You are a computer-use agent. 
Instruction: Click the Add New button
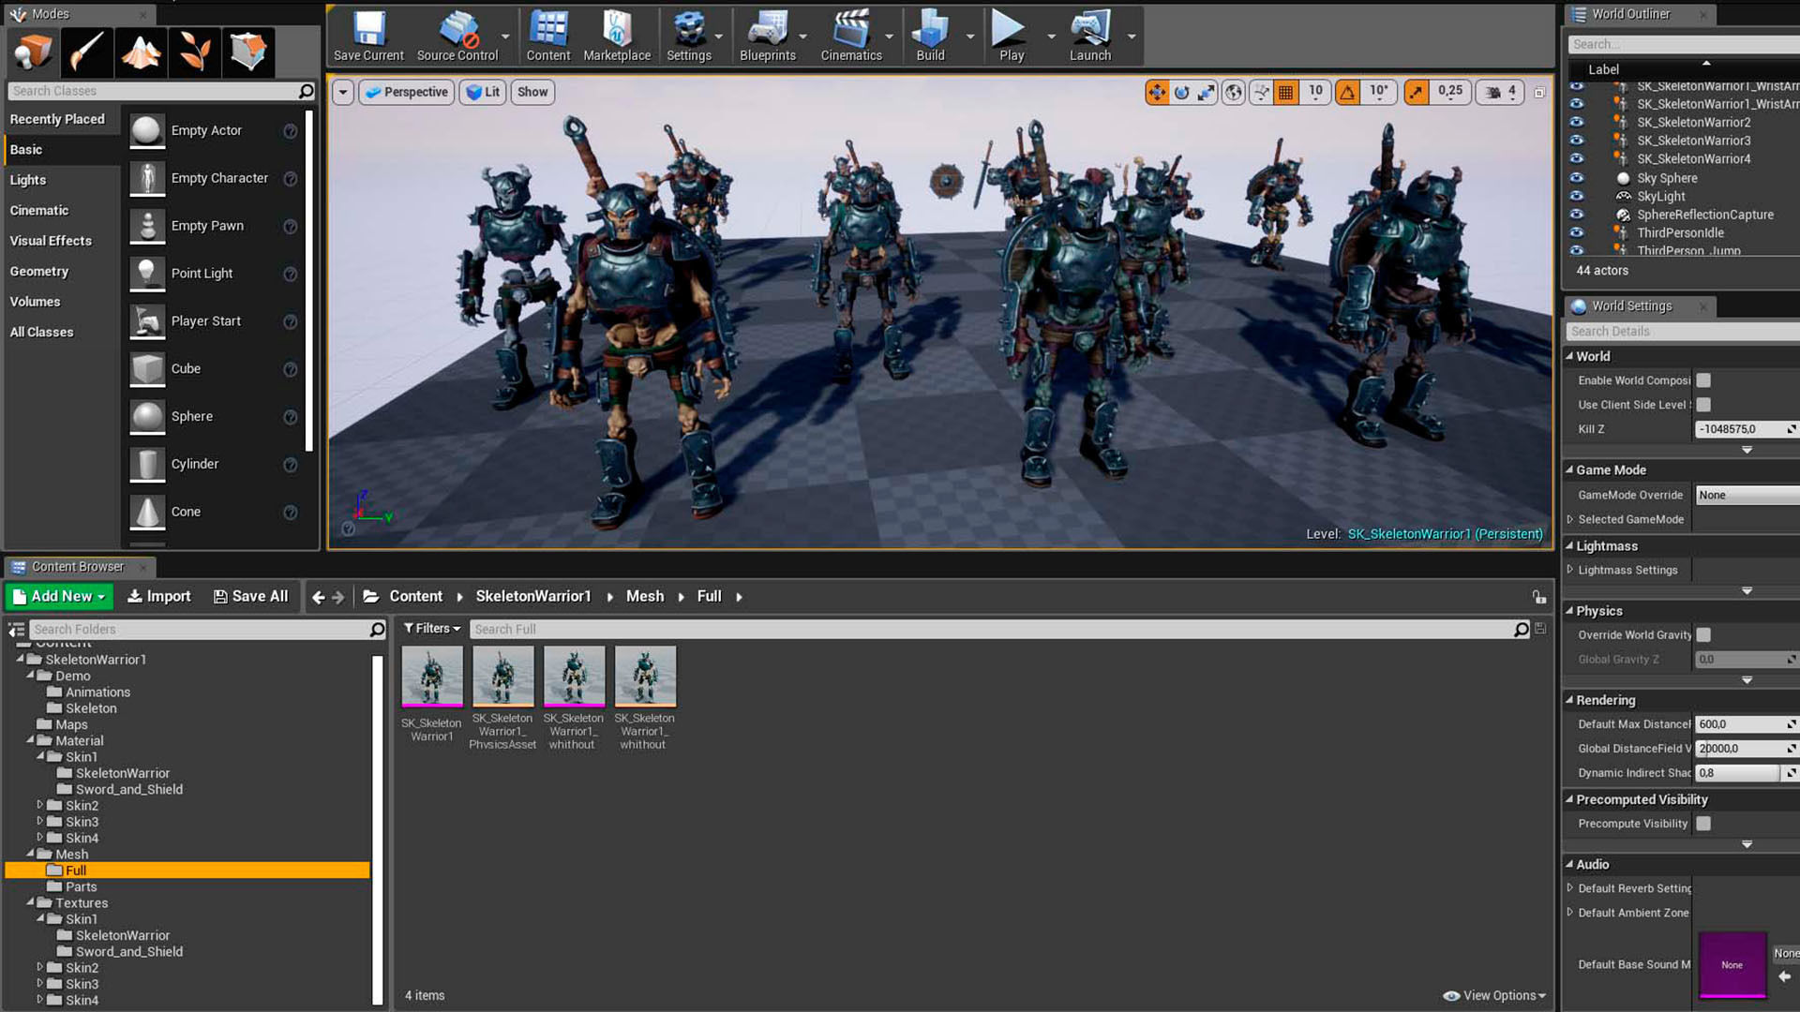59,597
